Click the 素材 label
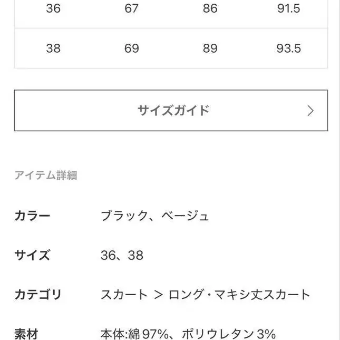The height and width of the screenshot is (340, 340). (26, 334)
